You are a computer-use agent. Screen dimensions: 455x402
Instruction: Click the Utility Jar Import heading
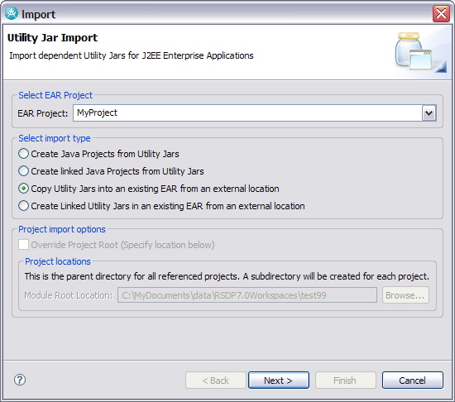coord(52,38)
